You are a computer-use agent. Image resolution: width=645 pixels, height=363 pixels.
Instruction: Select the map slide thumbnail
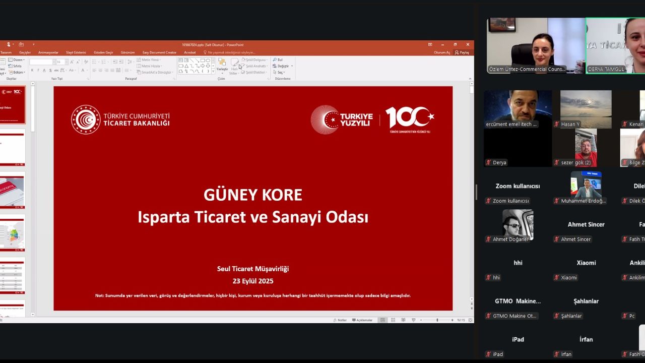tap(13, 233)
